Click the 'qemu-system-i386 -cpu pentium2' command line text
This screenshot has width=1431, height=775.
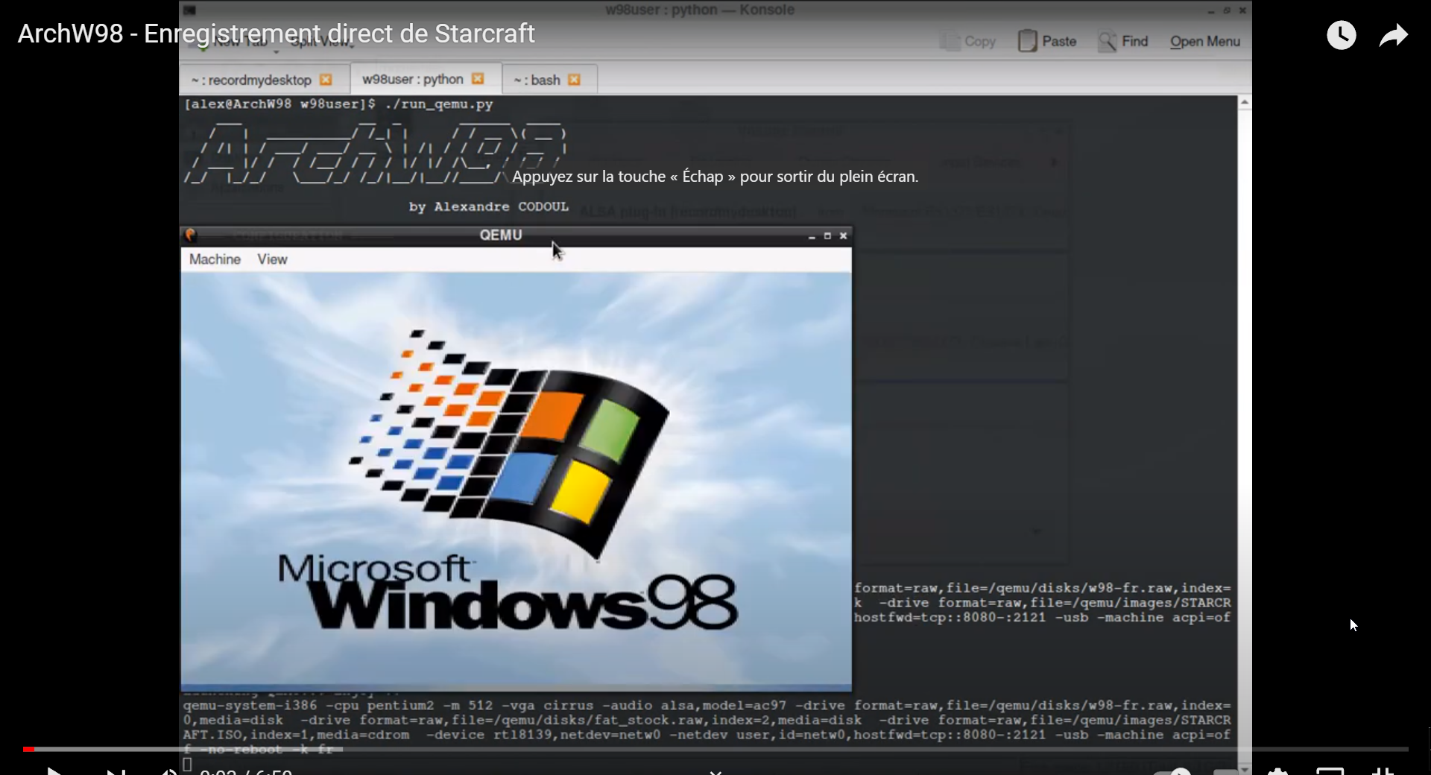tap(309, 705)
